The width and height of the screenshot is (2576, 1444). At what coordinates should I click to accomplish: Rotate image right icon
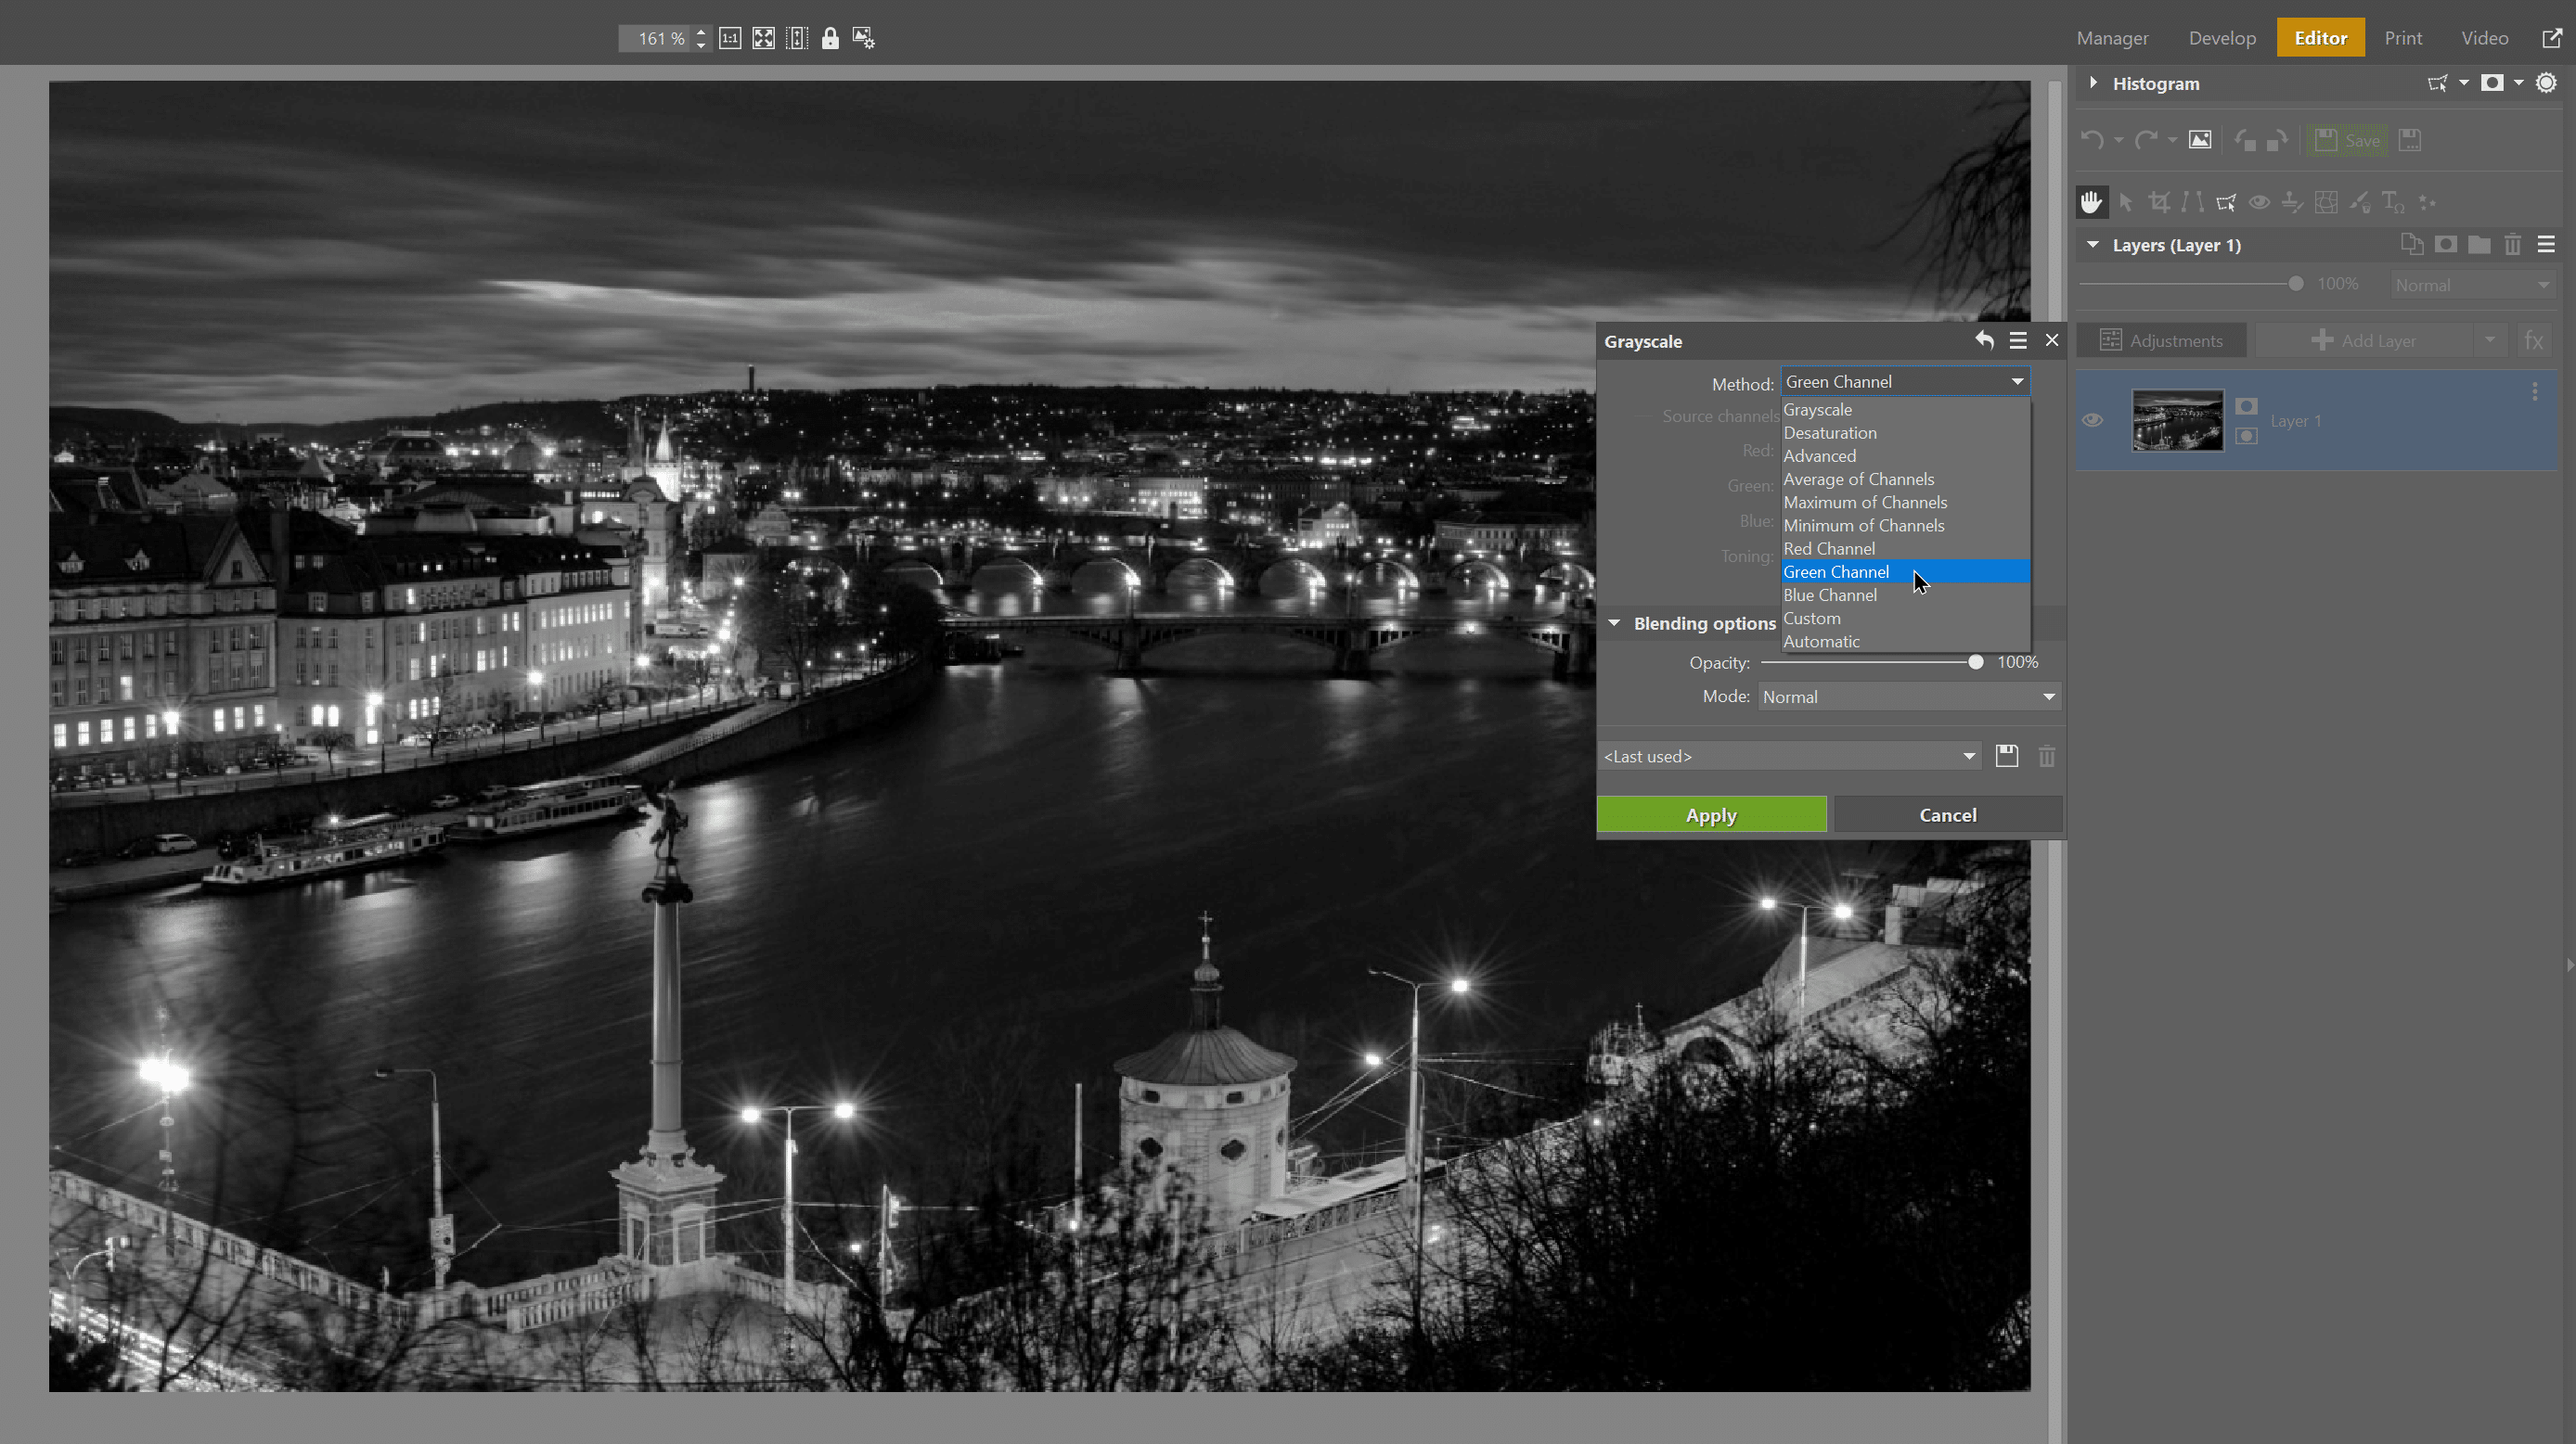[2277, 140]
